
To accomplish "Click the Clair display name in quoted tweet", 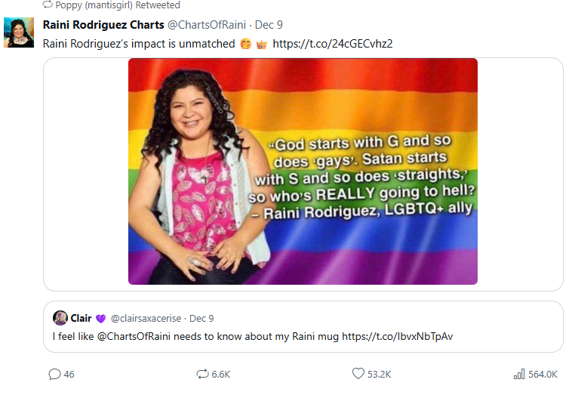I will tap(81, 318).
